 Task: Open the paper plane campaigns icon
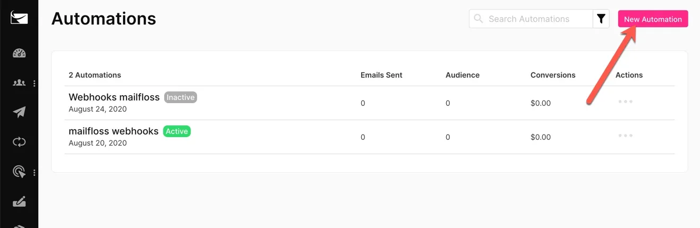19,112
